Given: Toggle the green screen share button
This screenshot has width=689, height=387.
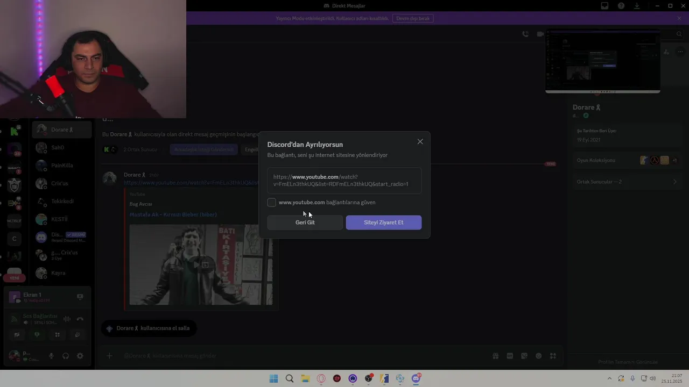Looking at the screenshot, I should [37, 335].
